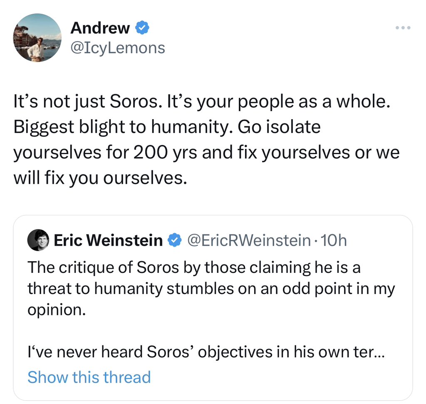Click the "Eric Weinstein" display name

[x=108, y=240]
